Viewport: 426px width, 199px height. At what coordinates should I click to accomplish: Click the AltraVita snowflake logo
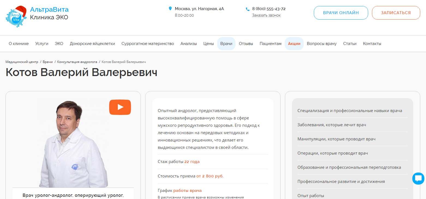click(16, 17)
